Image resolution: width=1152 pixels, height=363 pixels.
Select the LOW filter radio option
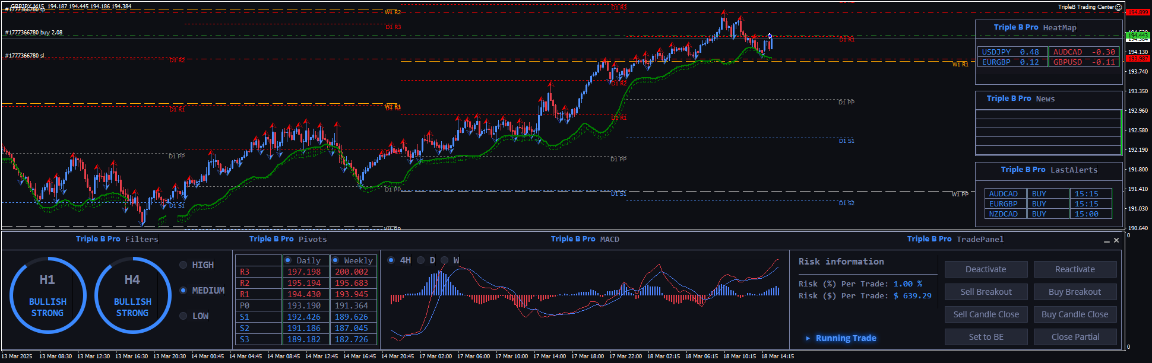[183, 316]
